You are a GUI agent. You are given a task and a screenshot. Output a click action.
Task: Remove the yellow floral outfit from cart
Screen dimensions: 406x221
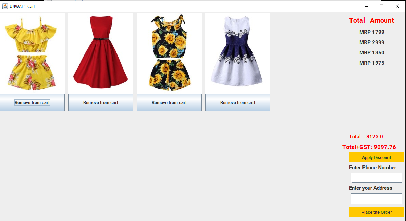point(32,102)
